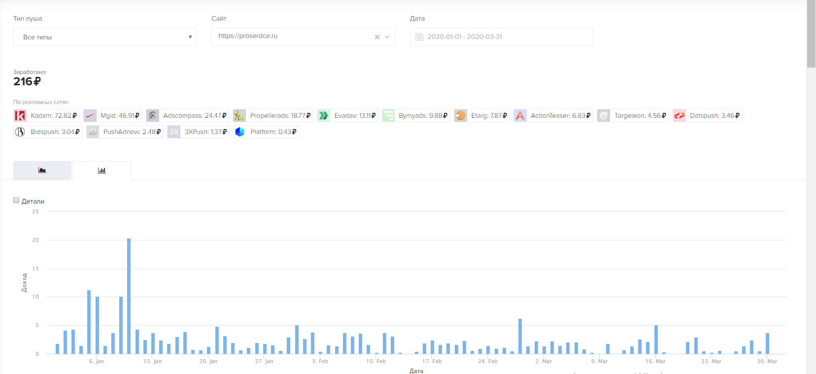Viewport: 816px width, 374px height.
Task: Click the Дата horizontal axis title
Action: tap(416, 371)
